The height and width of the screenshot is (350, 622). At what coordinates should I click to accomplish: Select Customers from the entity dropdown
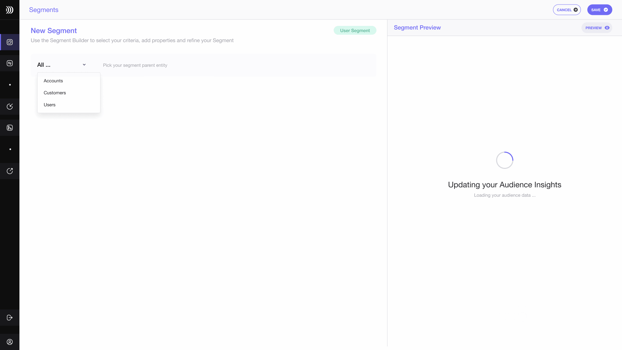pos(55,93)
